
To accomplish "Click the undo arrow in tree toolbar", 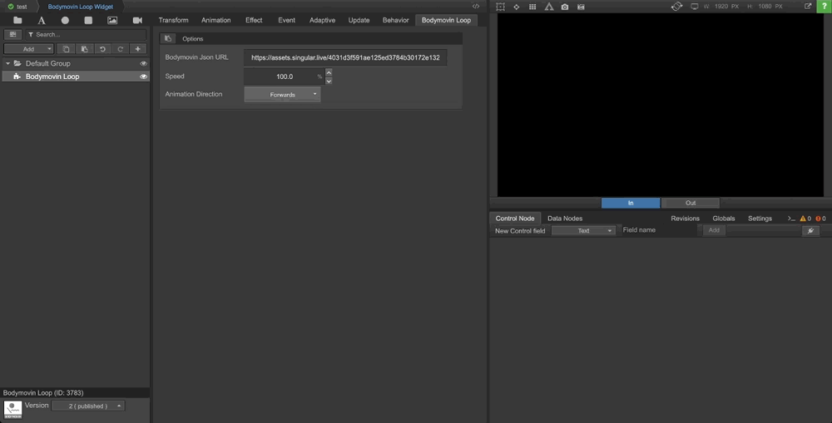I will click(x=102, y=49).
